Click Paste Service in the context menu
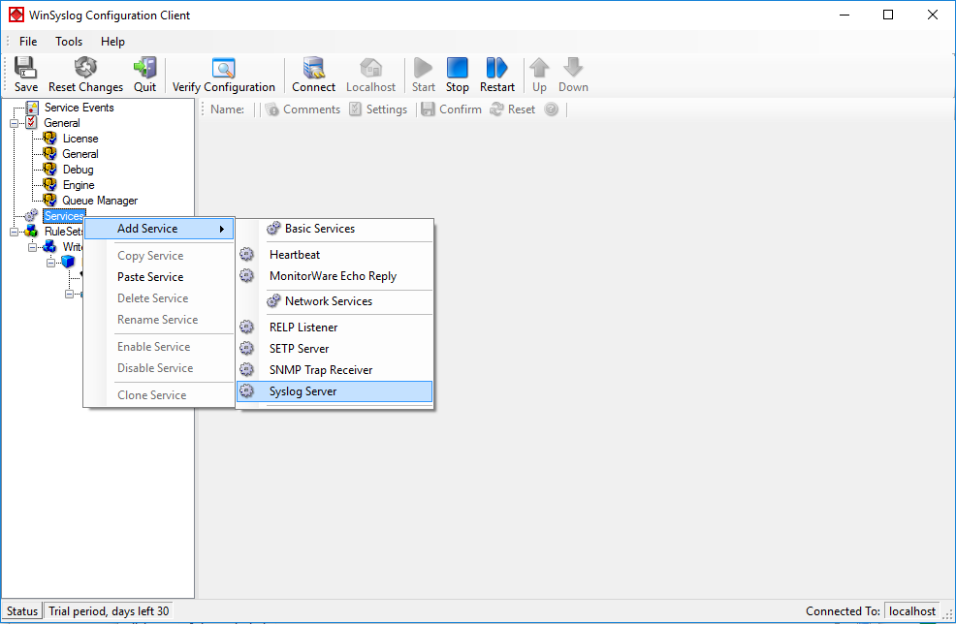956x624 pixels. [x=150, y=277]
